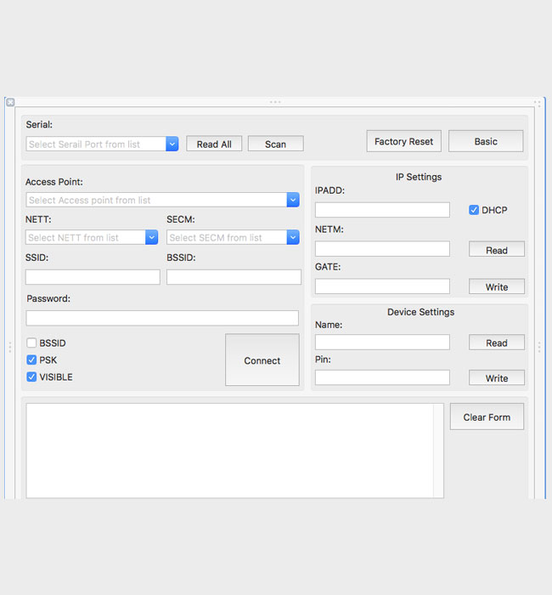Enable the BSSID checkbox
This screenshot has height=595, width=552.
[x=31, y=343]
